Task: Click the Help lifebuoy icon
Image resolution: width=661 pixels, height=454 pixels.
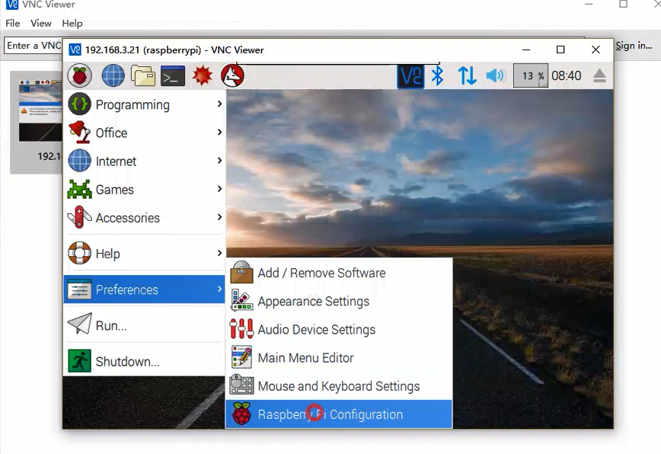Action: [80, 253]
